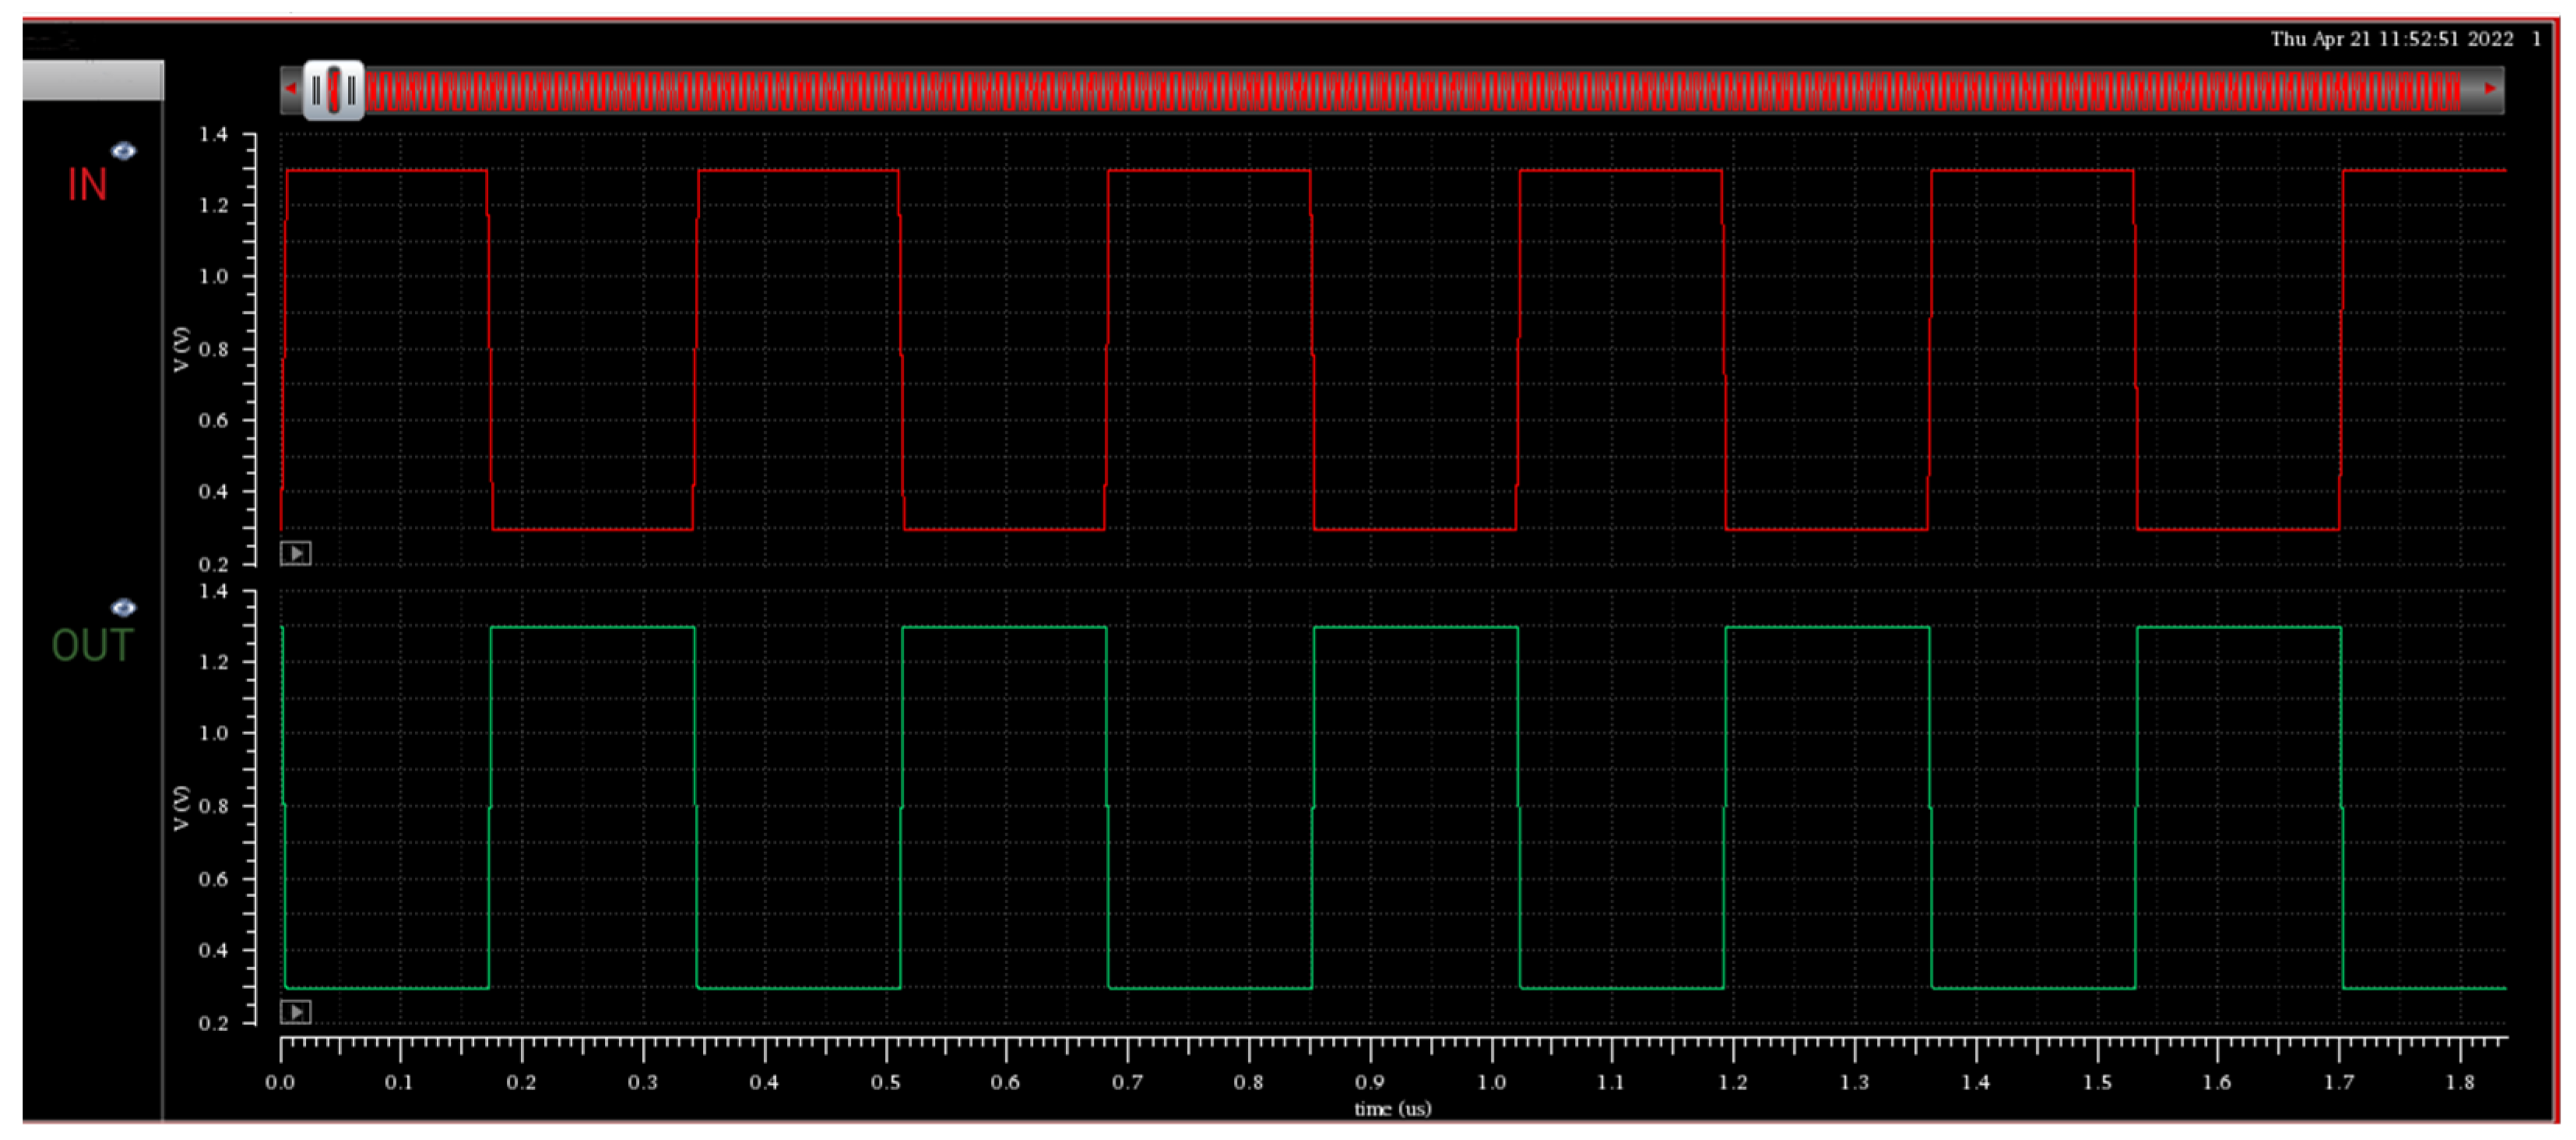2576x1140 pixels.
Task: Click the gray header box above IN
Action: pos(92,80)
